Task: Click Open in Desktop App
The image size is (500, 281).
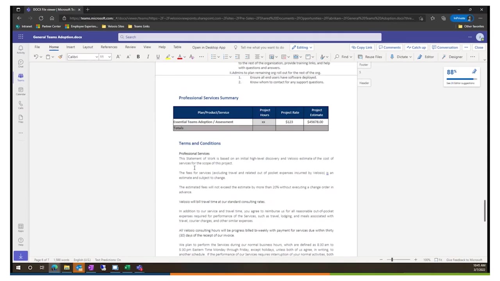Action: (209, 47)
